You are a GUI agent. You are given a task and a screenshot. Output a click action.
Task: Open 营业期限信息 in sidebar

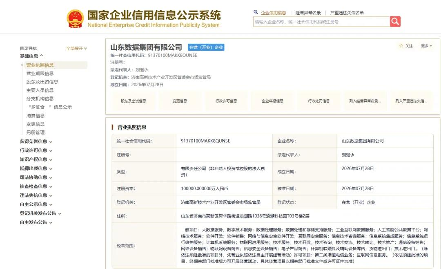(40, 74)
